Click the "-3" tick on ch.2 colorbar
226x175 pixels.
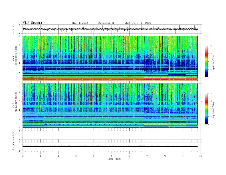click(211, 93)
